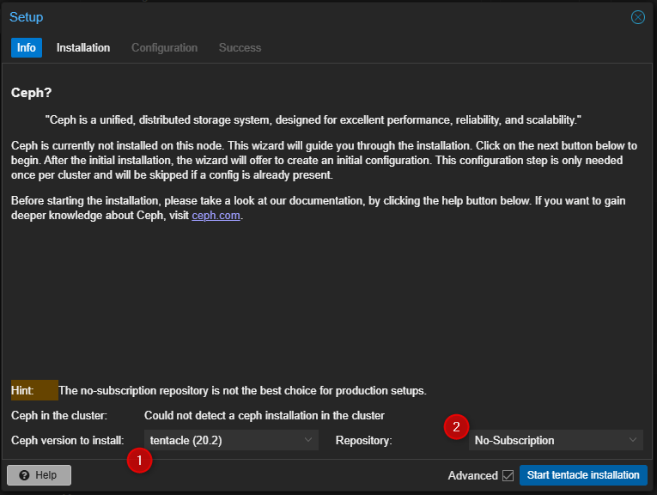
Task: Open the Help documentation button
Action: (39, 475)
